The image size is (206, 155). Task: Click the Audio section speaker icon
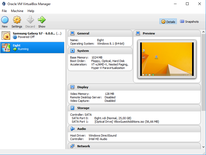tap(73, 129)
